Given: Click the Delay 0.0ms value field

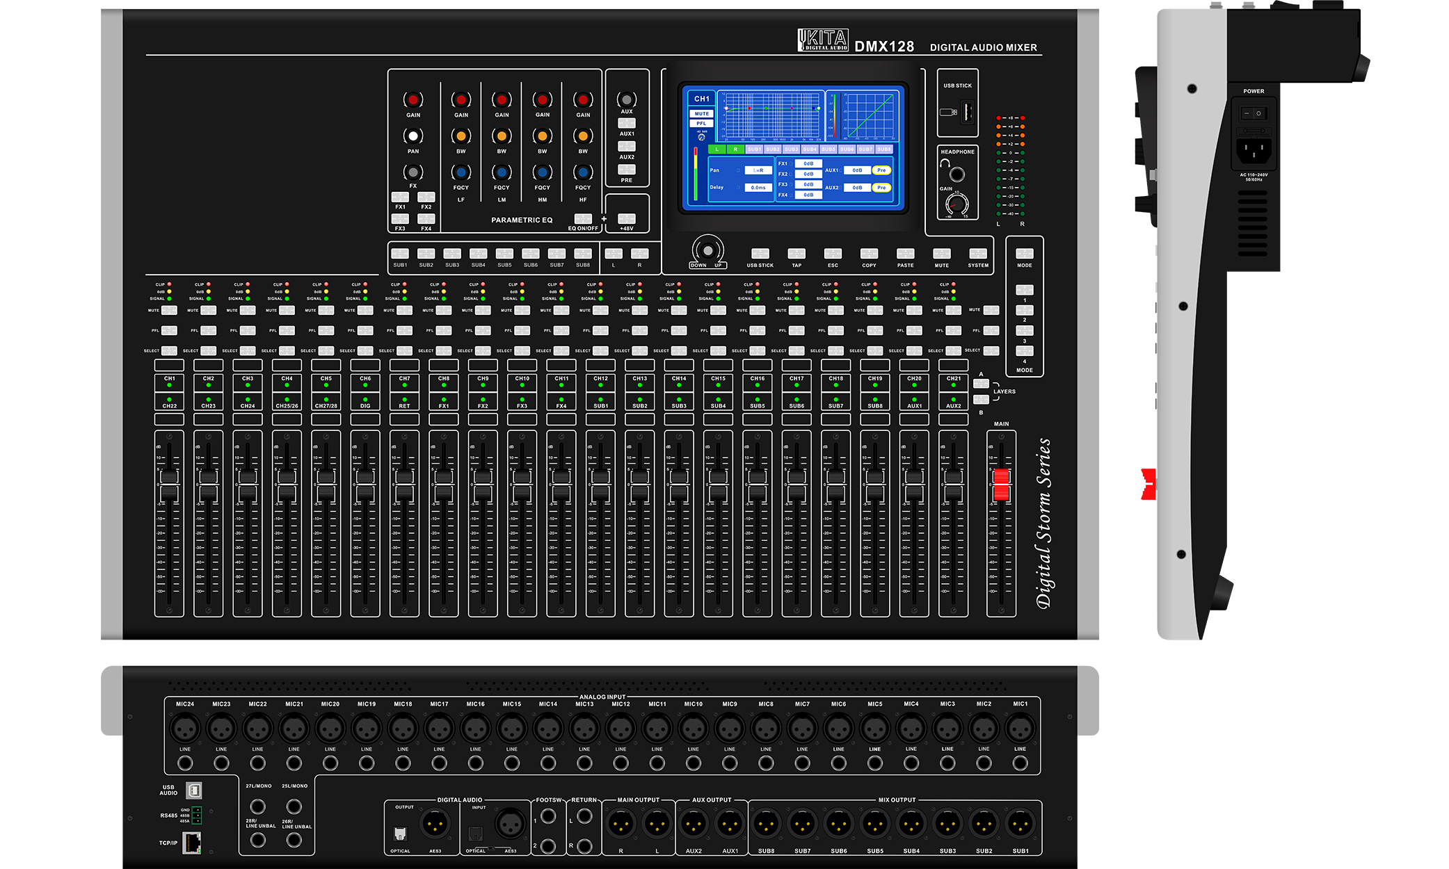Looking at the screenshot, I should pyautogui.click(x=758, y=188).
